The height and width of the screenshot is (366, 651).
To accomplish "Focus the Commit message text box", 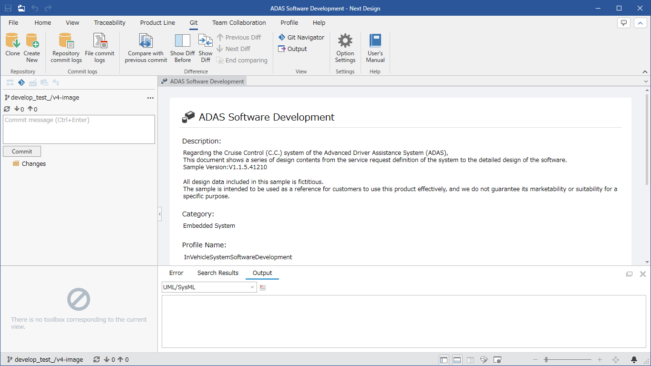I will pos(79,129).
